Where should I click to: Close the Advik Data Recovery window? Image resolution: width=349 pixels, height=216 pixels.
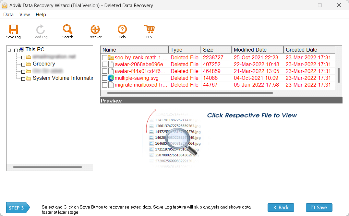pos(339,5)
